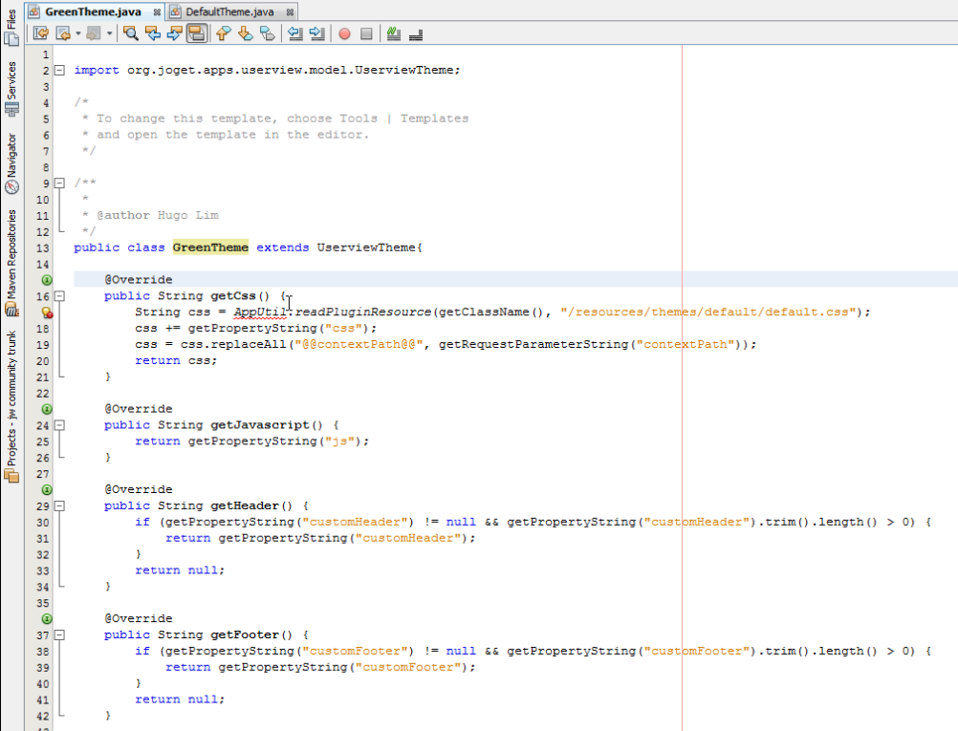This screenshot has height=731, width=958.
Task: Collapse the getCss method fold
Action: 59,296
